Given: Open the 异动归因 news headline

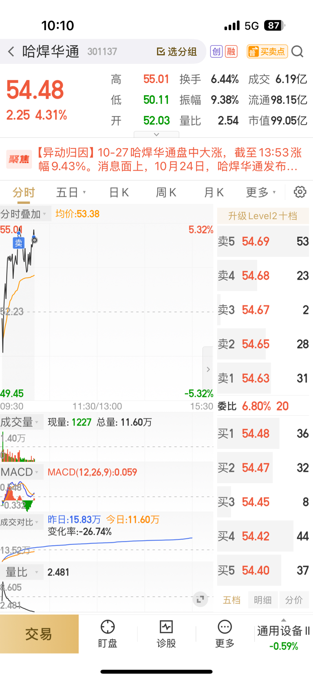Looking at the screenshot, I should [x=169, y=159].
